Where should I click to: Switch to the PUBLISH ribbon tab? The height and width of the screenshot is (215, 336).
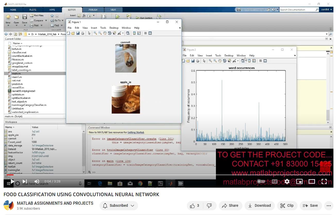tap(93, 10)
